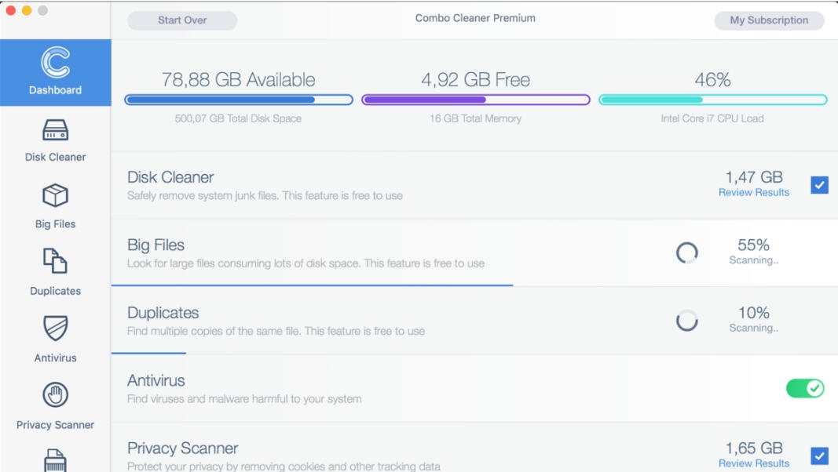Image resolution: width=838 pixels, height=472 pixels.
Task: Open My Subscription
Action: tap(769, 20)
